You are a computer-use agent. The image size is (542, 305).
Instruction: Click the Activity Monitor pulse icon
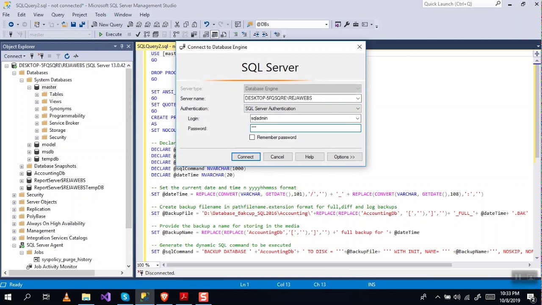pyautogui.click(x=76, y=56)
